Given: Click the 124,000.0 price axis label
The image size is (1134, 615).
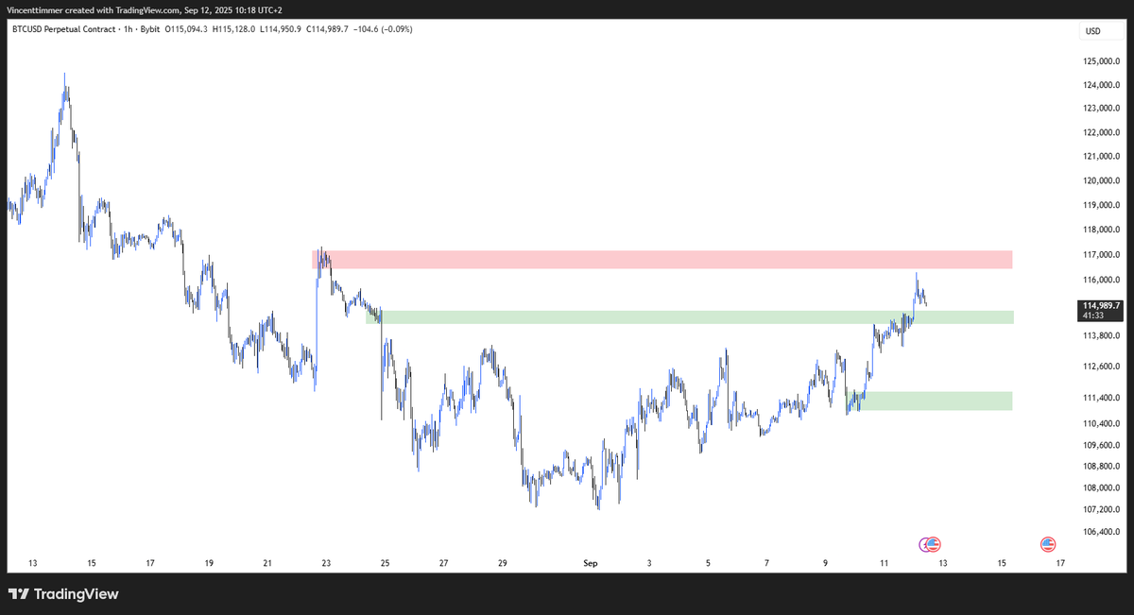Looking at the screenshot, I should click(1103, 86).
